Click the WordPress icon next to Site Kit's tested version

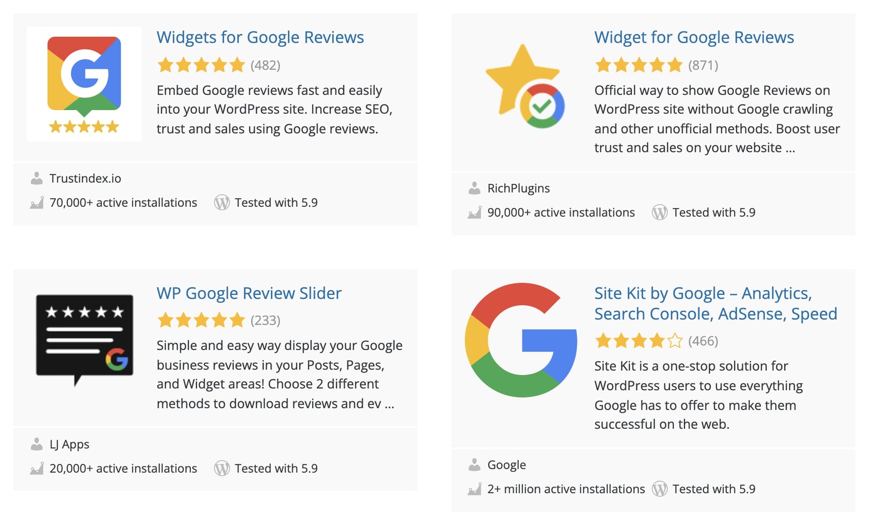tap(660, 489)
